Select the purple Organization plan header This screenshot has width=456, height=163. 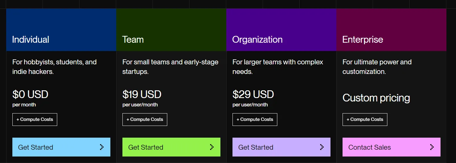281,30
